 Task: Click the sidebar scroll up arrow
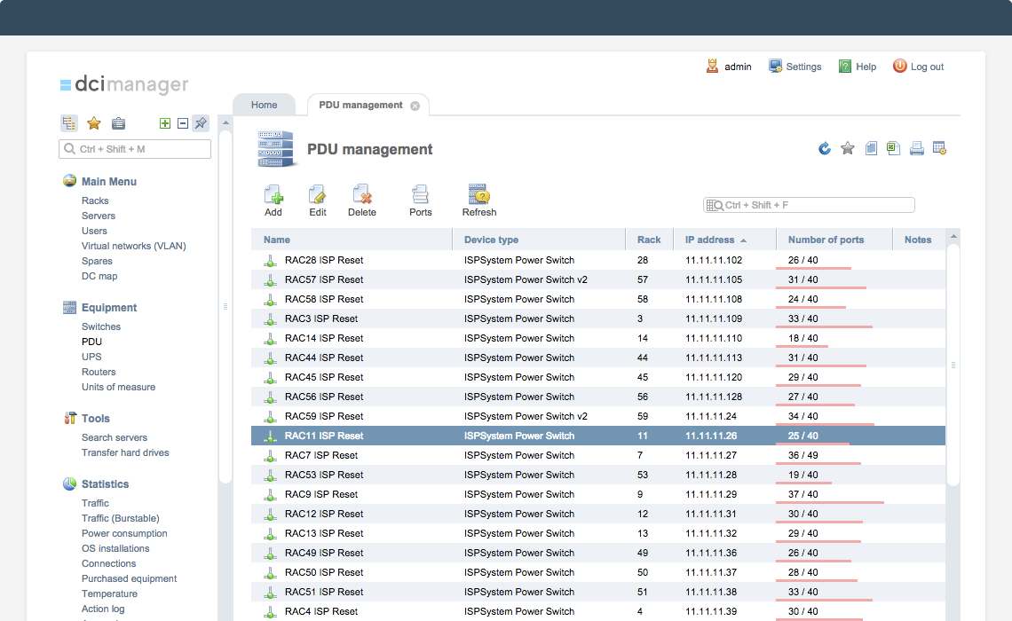click(x=225, y=122)
